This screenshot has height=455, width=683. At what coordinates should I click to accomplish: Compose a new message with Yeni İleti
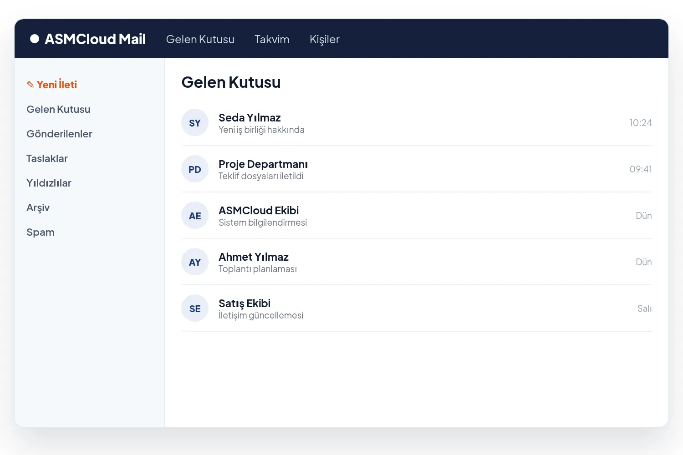pos(52,85)
